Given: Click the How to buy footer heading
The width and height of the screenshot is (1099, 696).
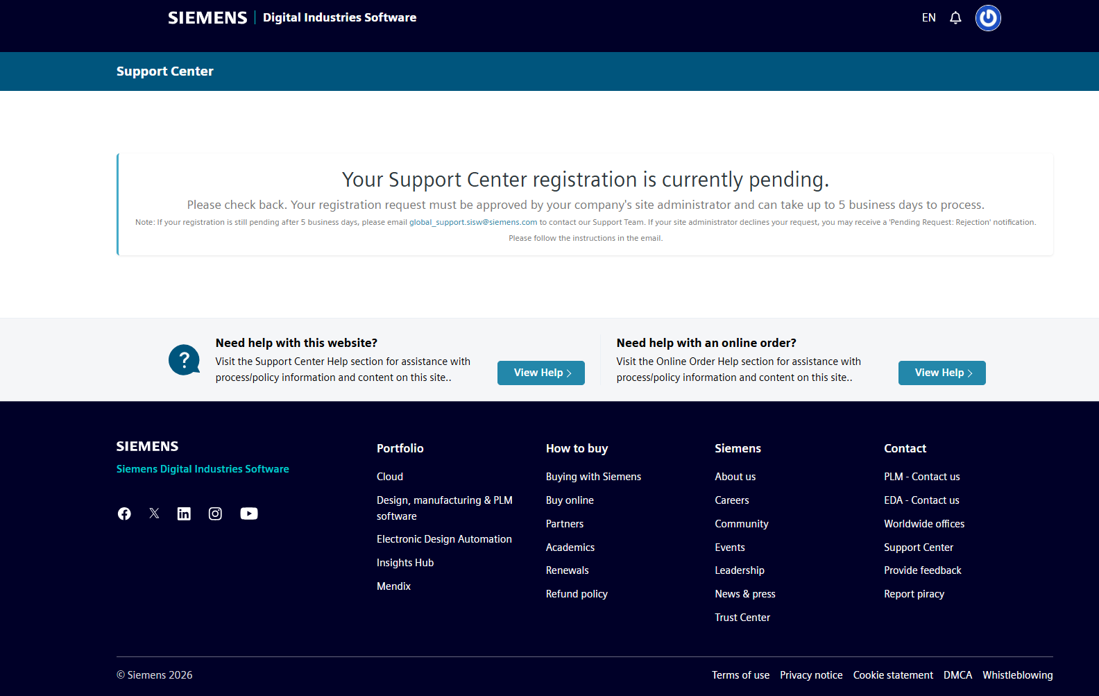Looking at the screenshot, I should (x=577, y=448).
